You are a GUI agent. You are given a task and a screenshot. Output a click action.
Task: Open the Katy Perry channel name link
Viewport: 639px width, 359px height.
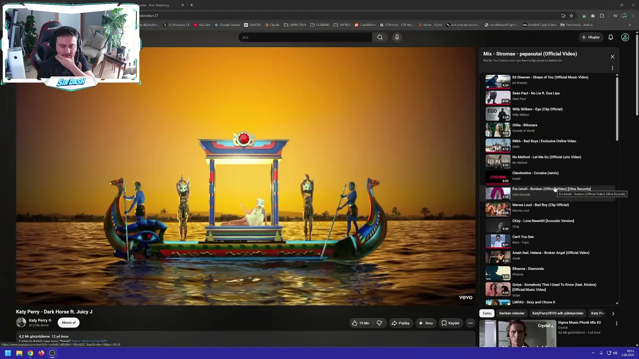point(38,321)
